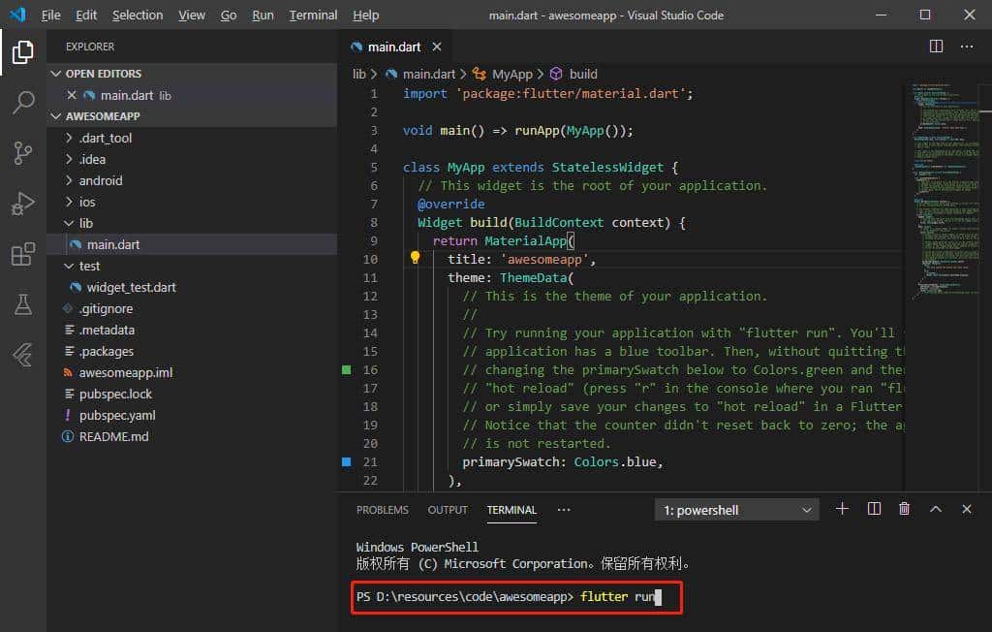Click MyApp in the breadcrumb
992x632 pixels.
[511, 74]
